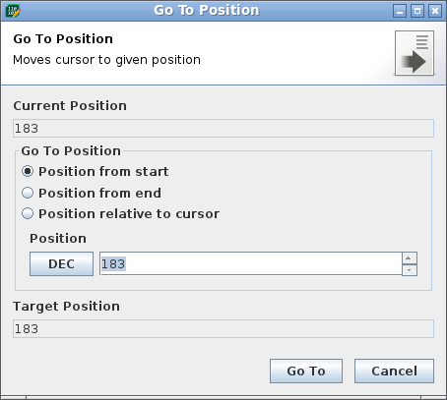Click the bold Go To Position header title
The image size is (447, 400).
click(63, 39)
